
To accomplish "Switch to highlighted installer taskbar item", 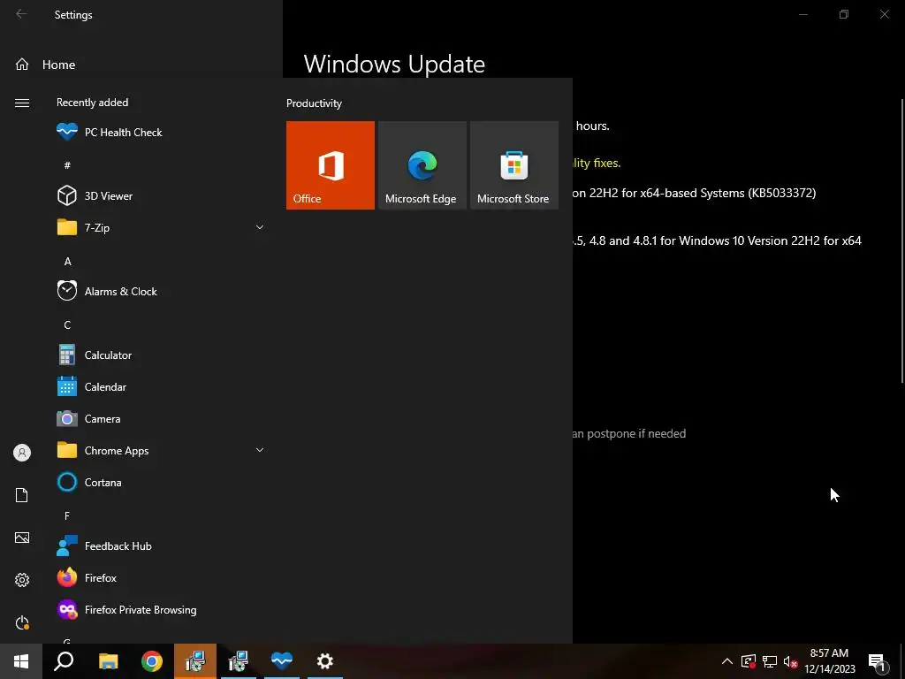I will [x=195, y=661].
